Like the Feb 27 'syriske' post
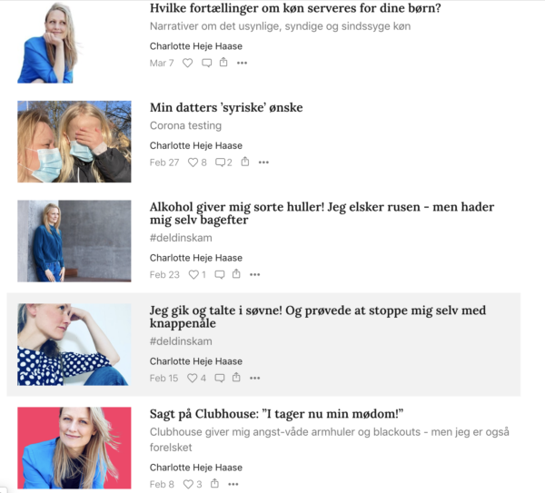This screenshot has height=493, width=545. pos(197,163)
